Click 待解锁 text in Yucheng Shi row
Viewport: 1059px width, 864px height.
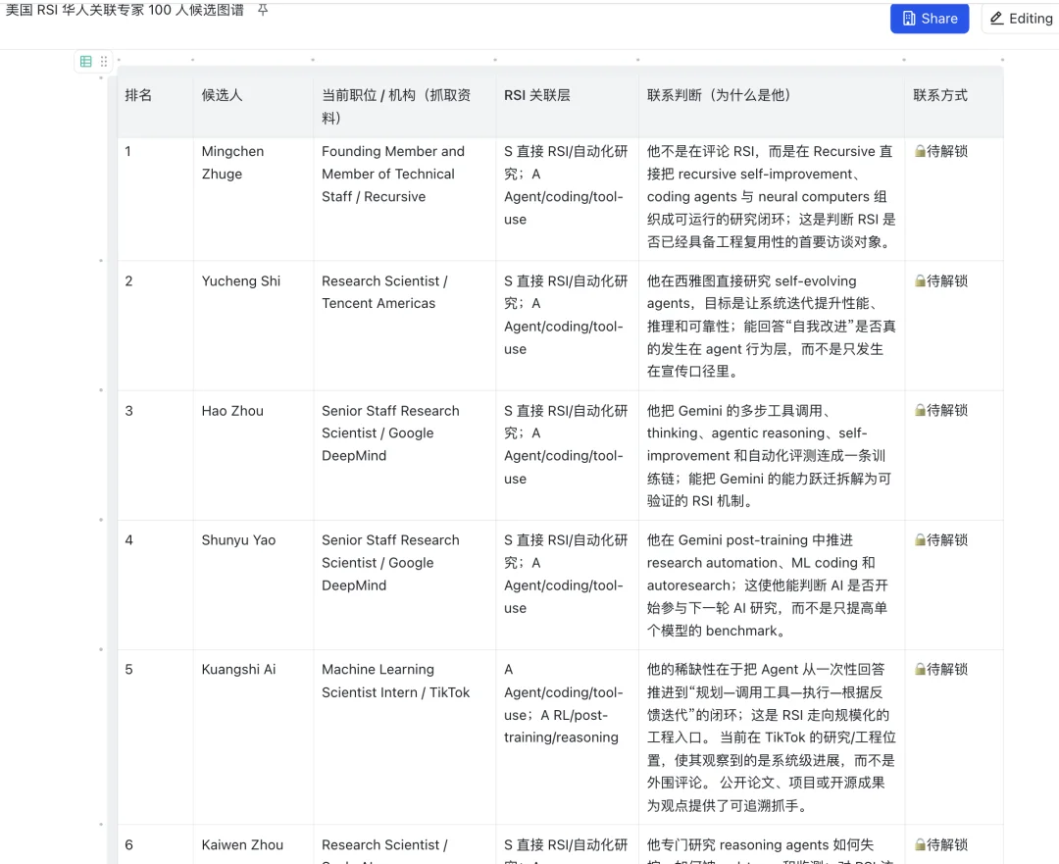click(947, 281)
